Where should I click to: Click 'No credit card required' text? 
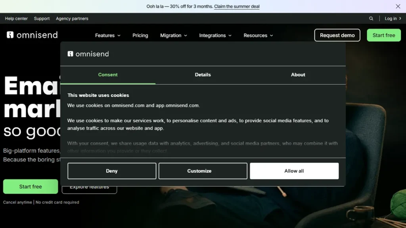pyautogui.click(x=57, y=202)
